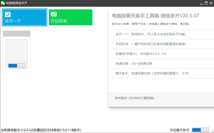Select the 多开一个 description row
Image resolution: width=214 pixels, height=133 pixels.
pos(151,34)
